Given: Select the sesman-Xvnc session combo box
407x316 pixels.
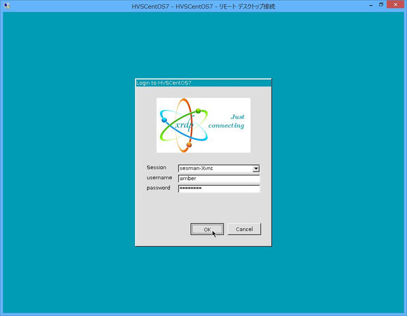Looking at the screenshot, I should click(215, 168).
